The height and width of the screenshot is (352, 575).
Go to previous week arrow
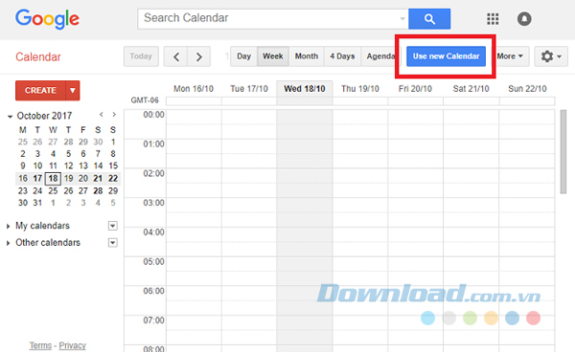(x=175, y=56)
